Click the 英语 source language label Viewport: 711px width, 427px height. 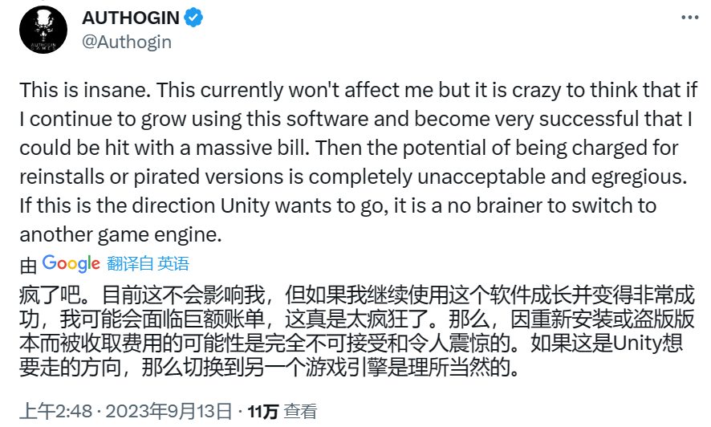pos(173,263)
